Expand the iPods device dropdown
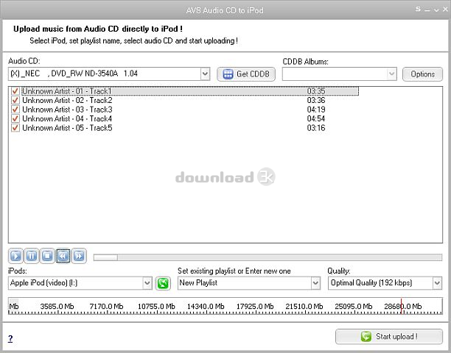The width and height of the screenshot is (451, 353). click(147, 283)
